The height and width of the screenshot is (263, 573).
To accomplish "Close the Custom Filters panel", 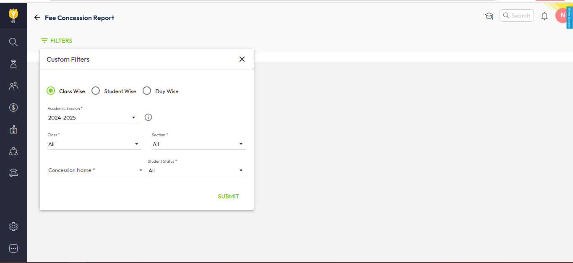I will [242, 59].
